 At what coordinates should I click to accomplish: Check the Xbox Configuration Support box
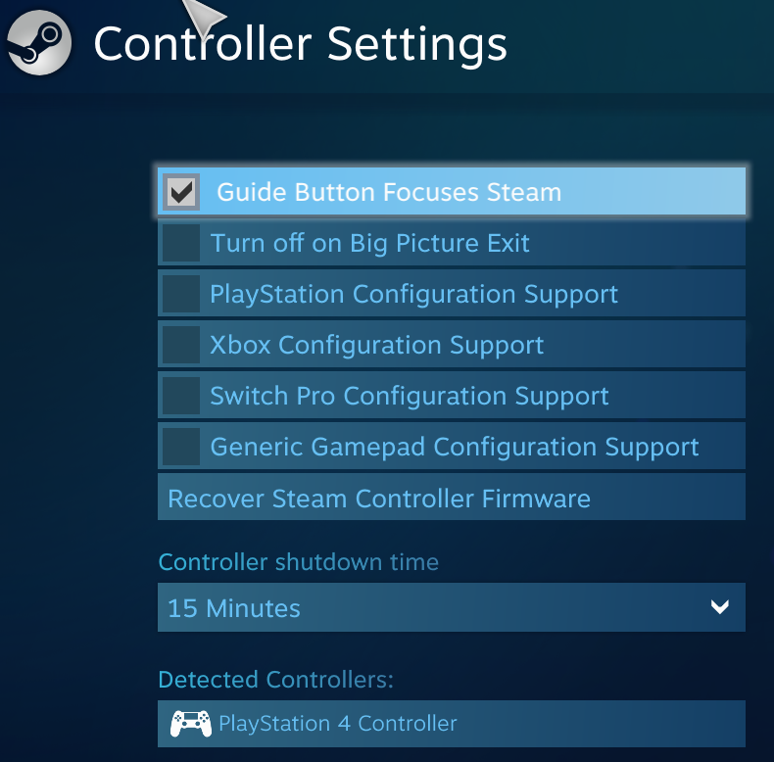[181, 345]
